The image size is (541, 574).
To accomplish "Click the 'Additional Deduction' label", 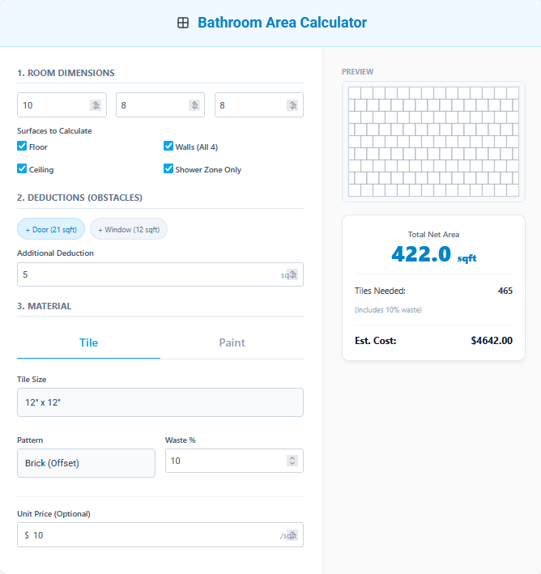I will click(x=55, y=253).
